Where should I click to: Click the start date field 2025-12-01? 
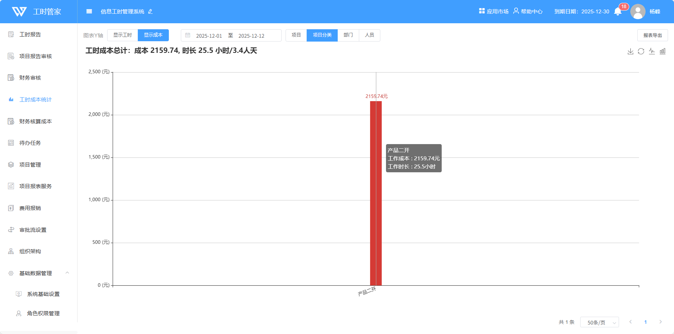(209, 36)
